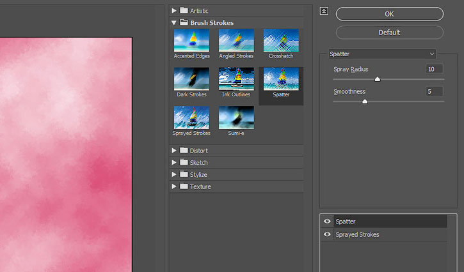Select the Accented Edges filter thumbnail

[191, 40]
